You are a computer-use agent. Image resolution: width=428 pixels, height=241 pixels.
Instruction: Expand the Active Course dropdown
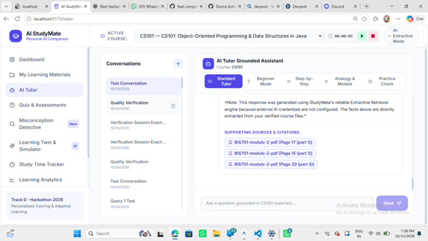coord(229,36)
